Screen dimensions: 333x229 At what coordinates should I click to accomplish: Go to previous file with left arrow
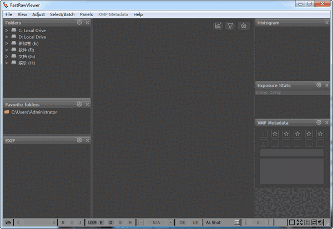click(x=18, y=222)
